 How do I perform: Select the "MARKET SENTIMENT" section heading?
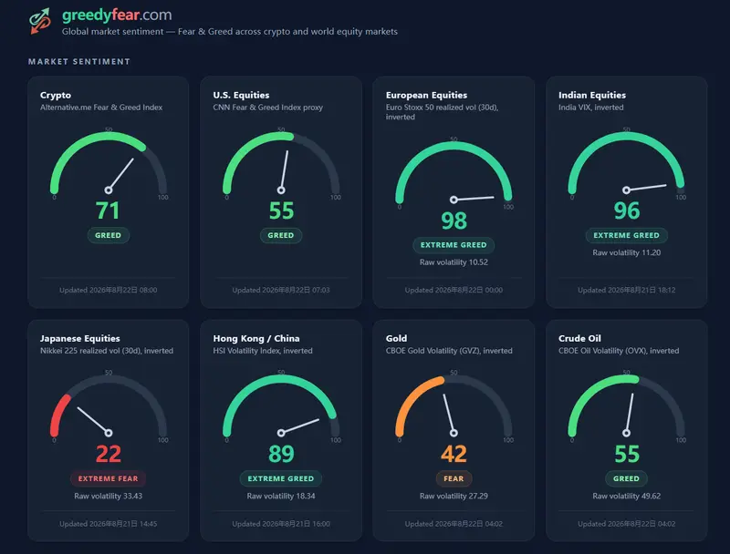point(79,61)
